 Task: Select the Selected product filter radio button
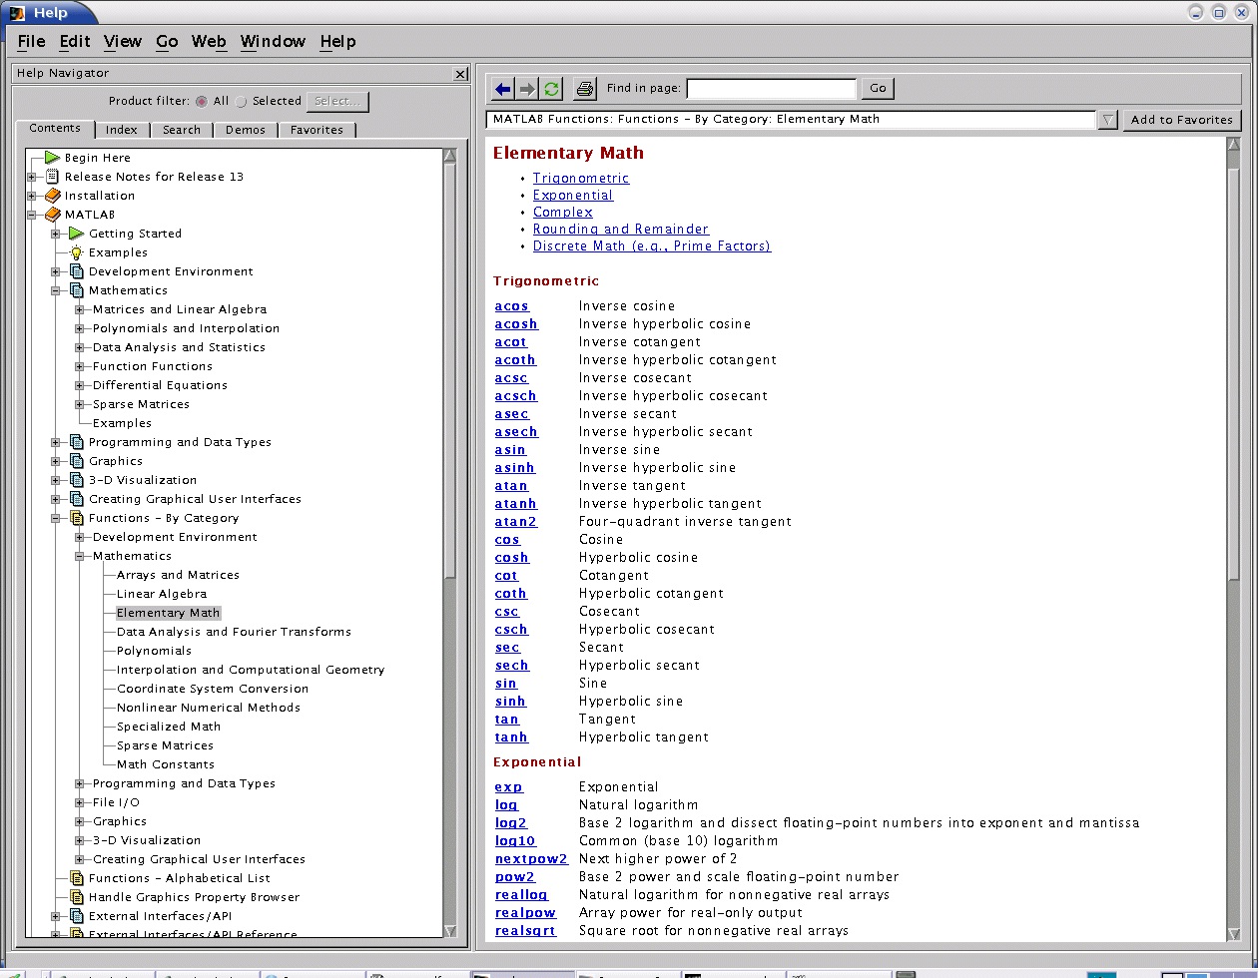(242, 102)
